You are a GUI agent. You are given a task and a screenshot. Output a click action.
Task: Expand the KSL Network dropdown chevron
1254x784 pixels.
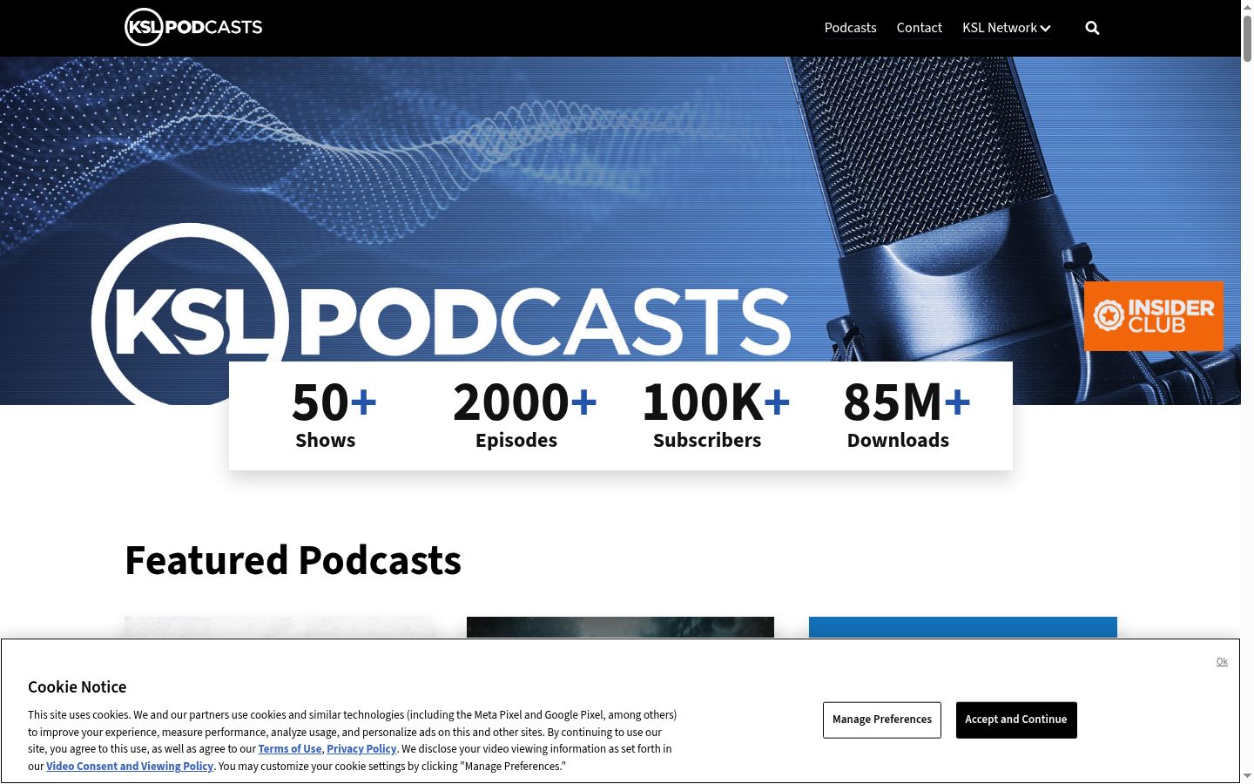tap(1045, 29)
